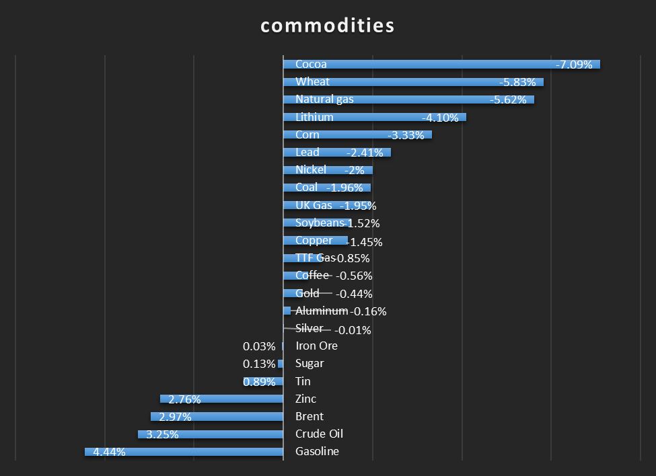Select the -4.10% Lithium data label
This screenshot has width=656, height=476.
tap(439, 118)
